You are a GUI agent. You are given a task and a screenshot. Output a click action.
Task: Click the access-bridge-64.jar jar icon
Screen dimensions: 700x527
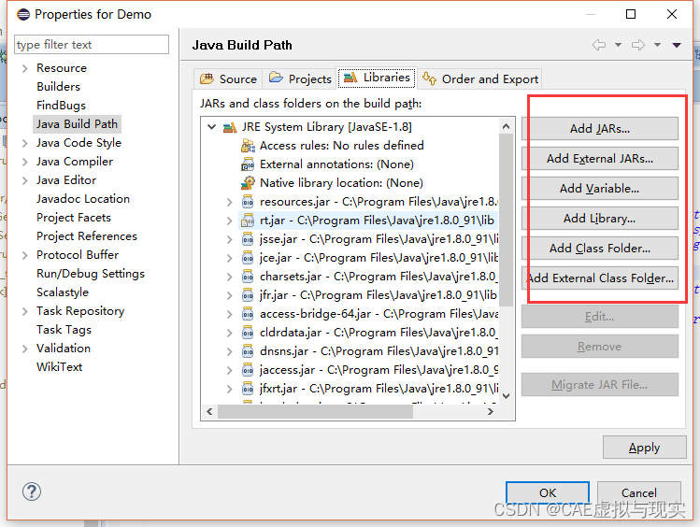[x=248, y=314]
